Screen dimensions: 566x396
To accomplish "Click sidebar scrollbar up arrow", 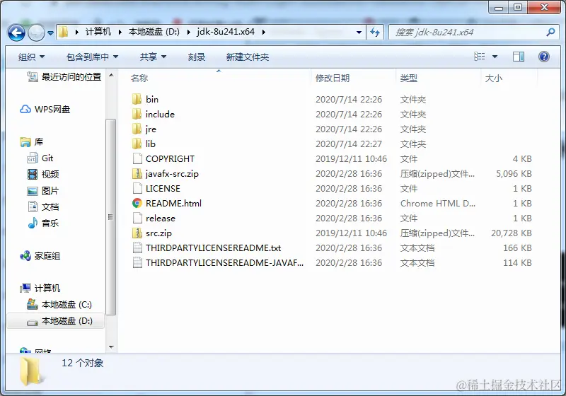I will 111,76.
